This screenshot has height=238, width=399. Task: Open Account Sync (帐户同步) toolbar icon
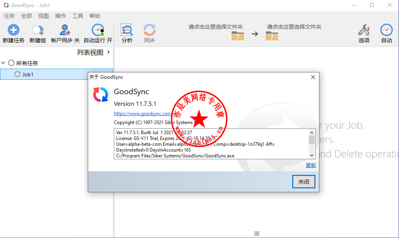coord(65,30)
